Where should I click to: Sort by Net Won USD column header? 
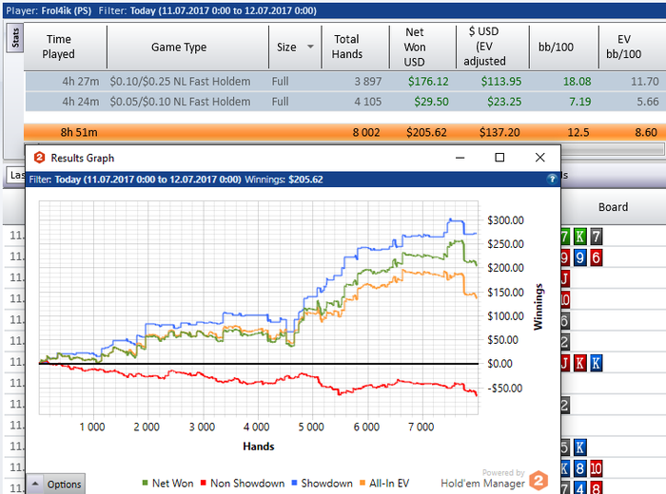(x=414, y=47)
